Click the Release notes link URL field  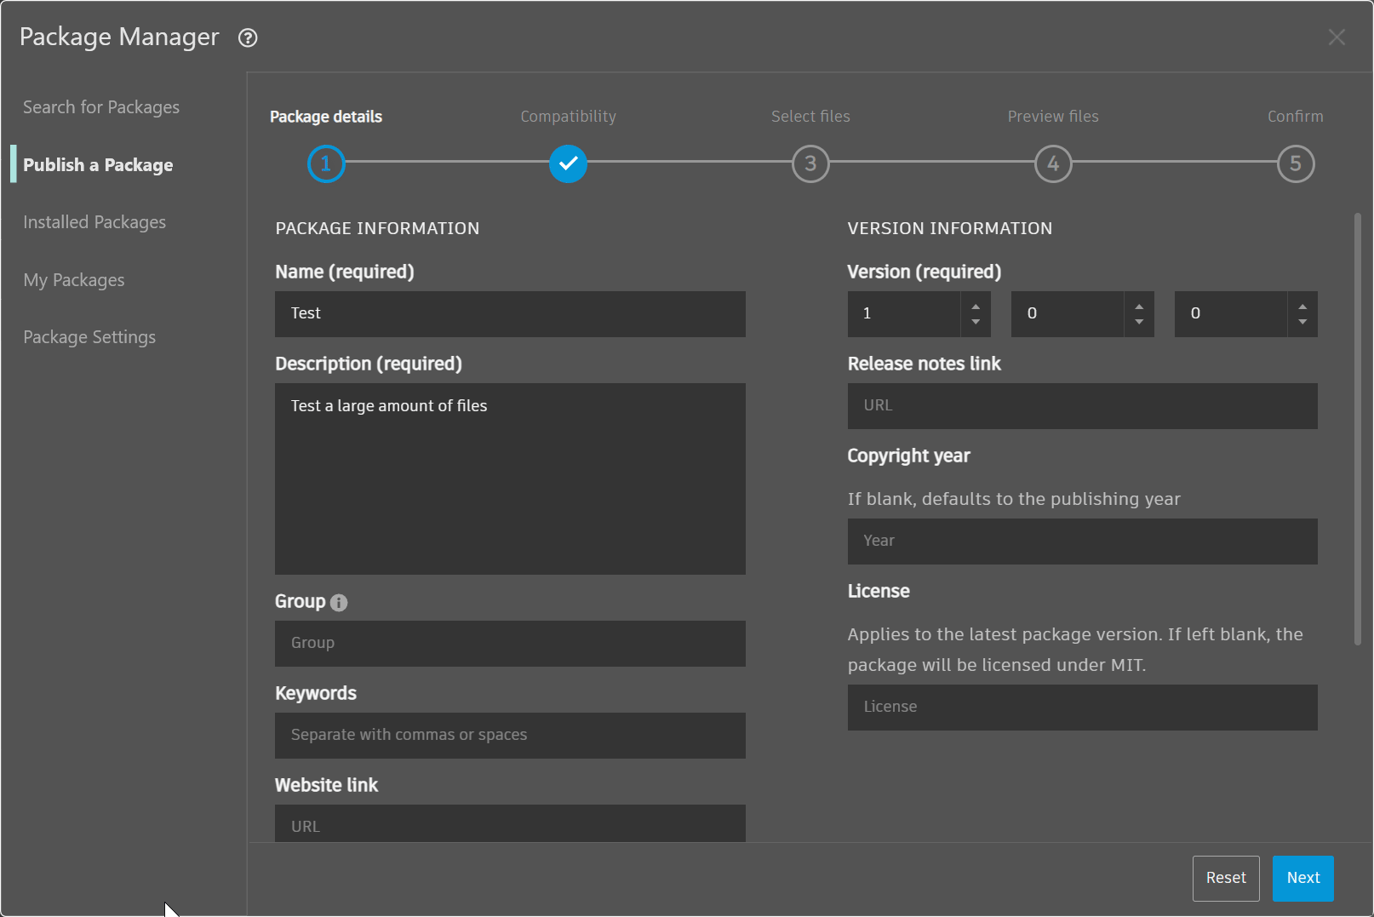click(x=1082, y=406)
